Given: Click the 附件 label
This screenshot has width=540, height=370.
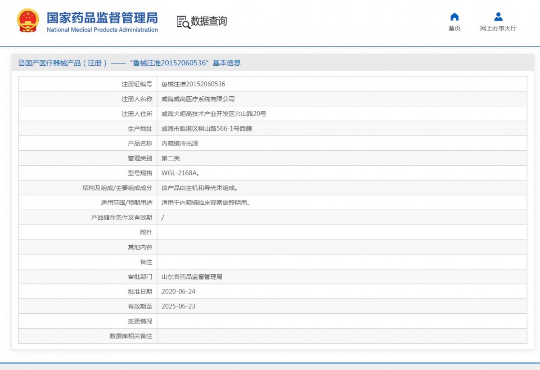Looking at the screenshot, I should pos(146,233).
